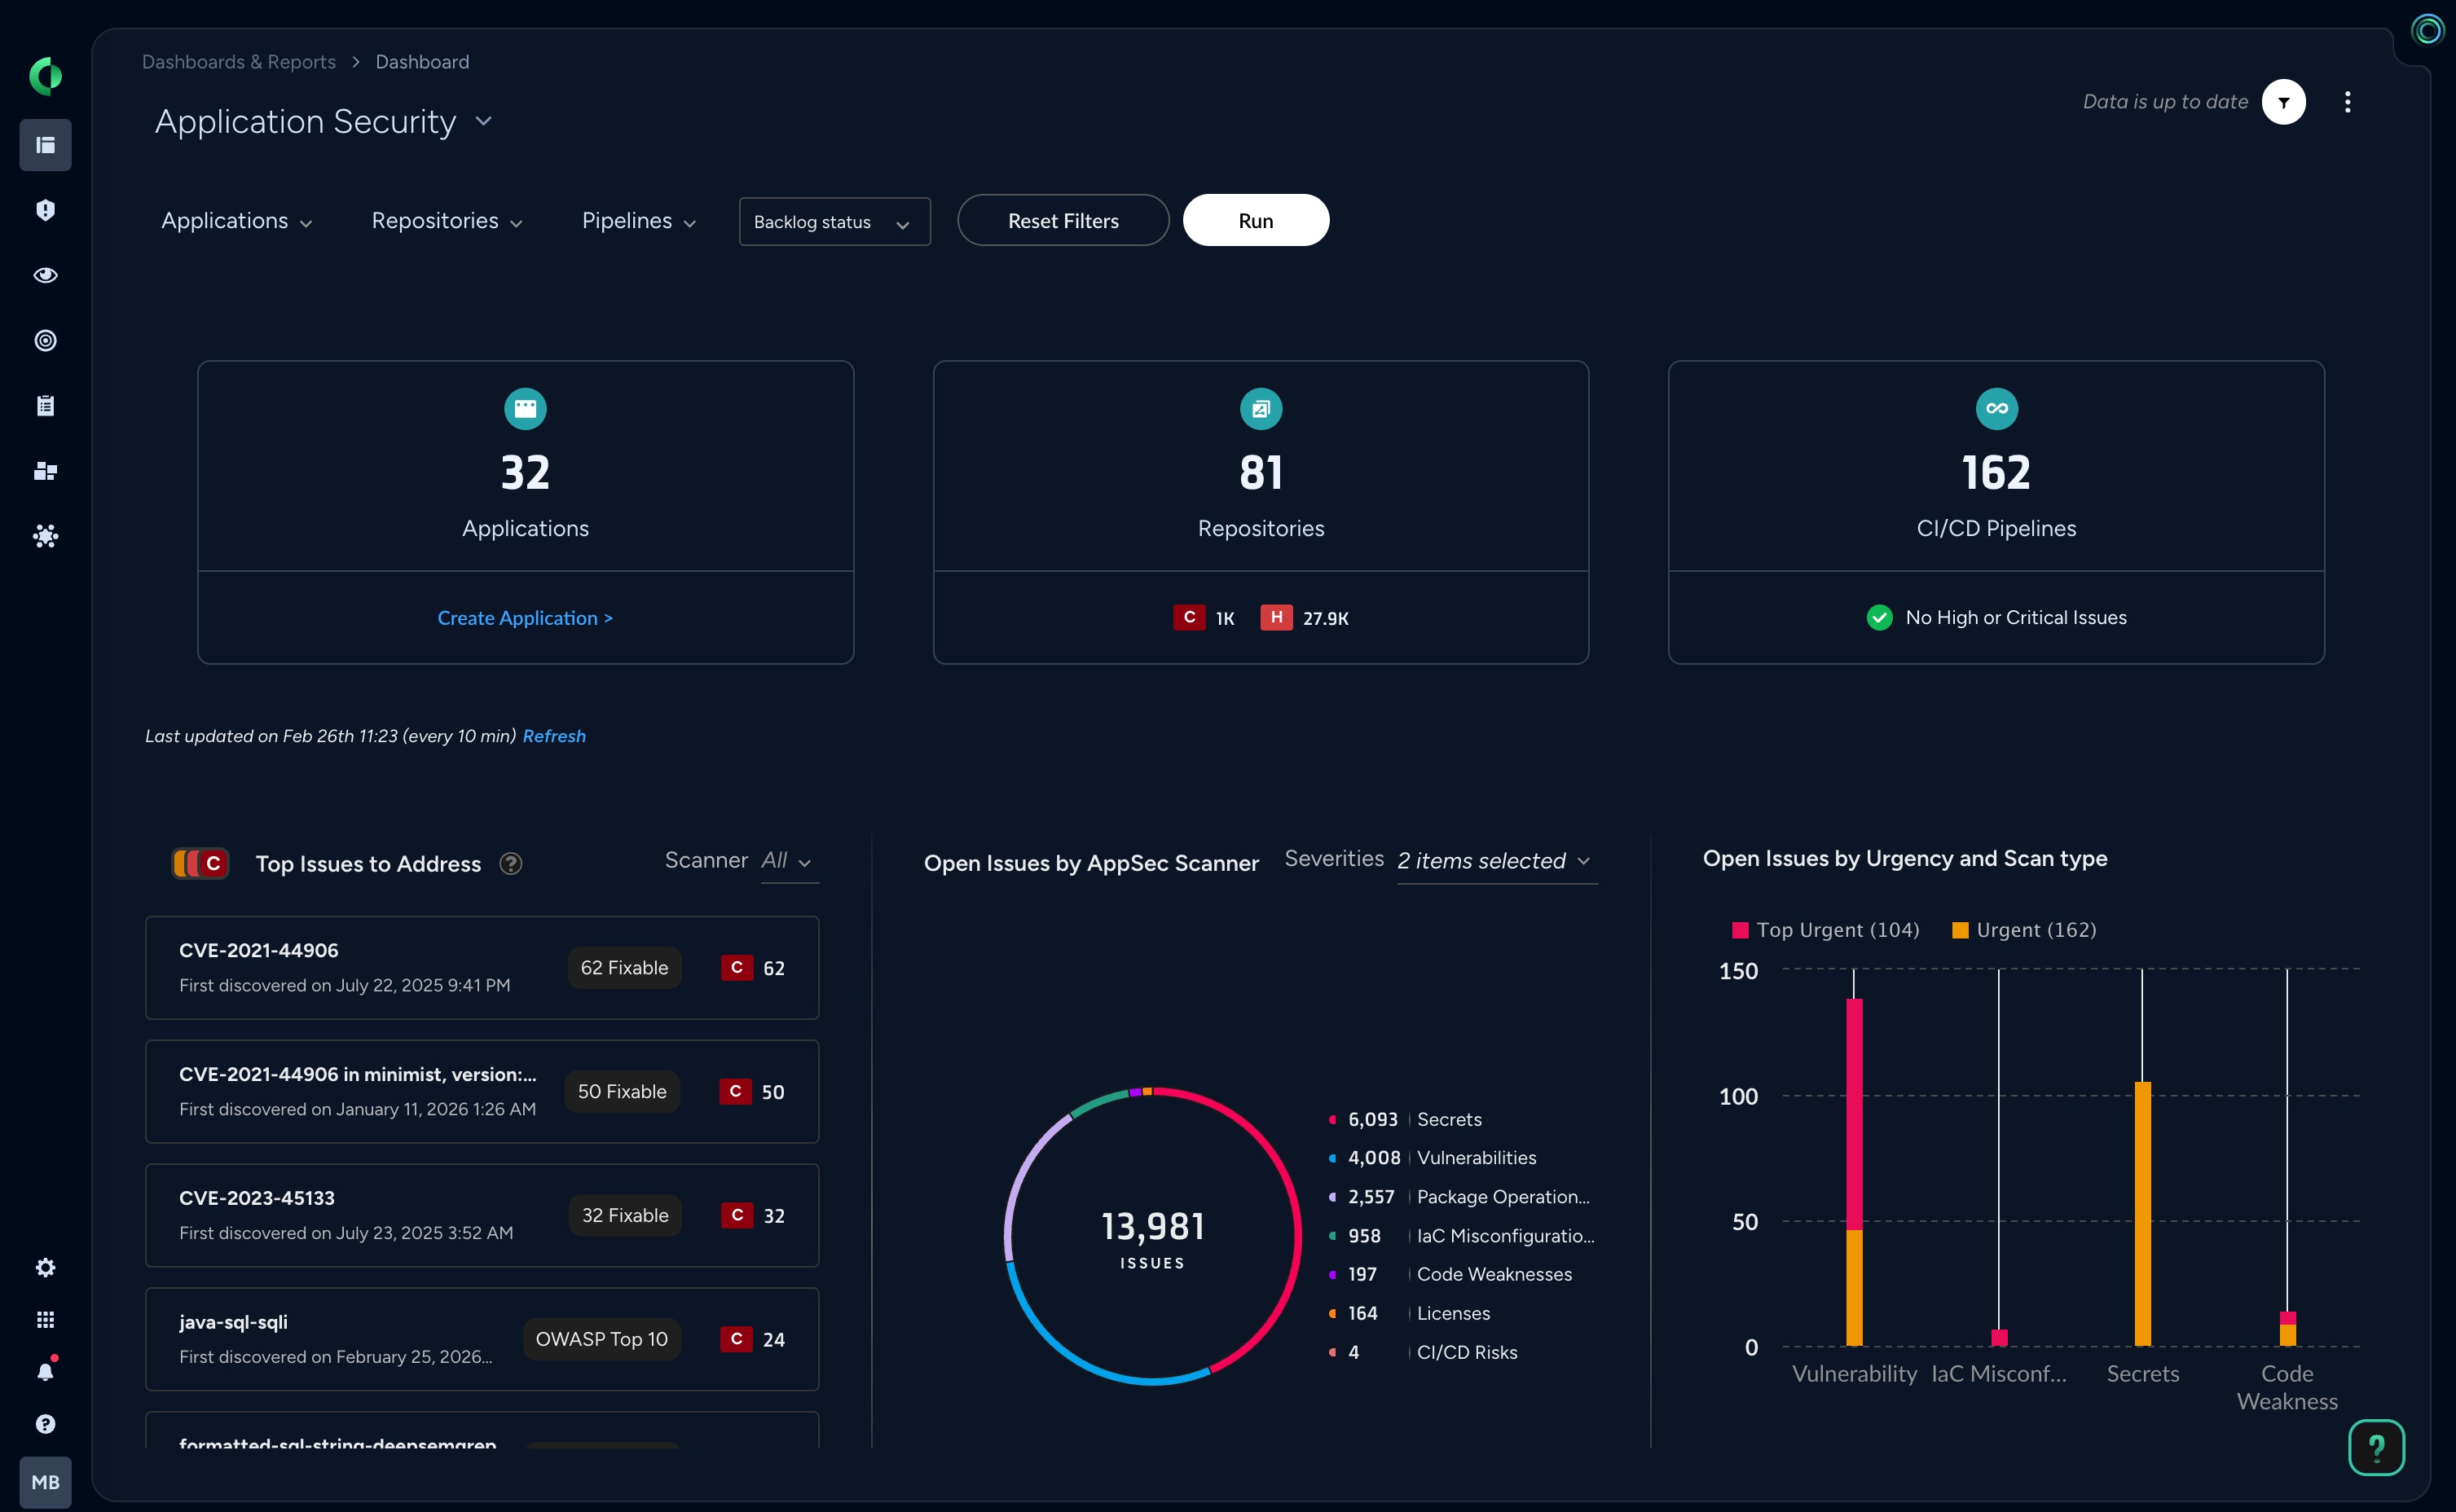Open the three-dot more options menu
This screenshot has width=2456, height=1512.
2347,102
